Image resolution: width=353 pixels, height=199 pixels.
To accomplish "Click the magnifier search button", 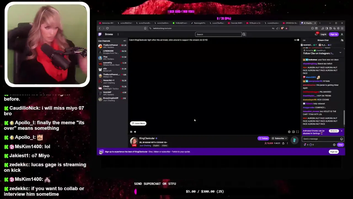I will (x=244, y=34).
